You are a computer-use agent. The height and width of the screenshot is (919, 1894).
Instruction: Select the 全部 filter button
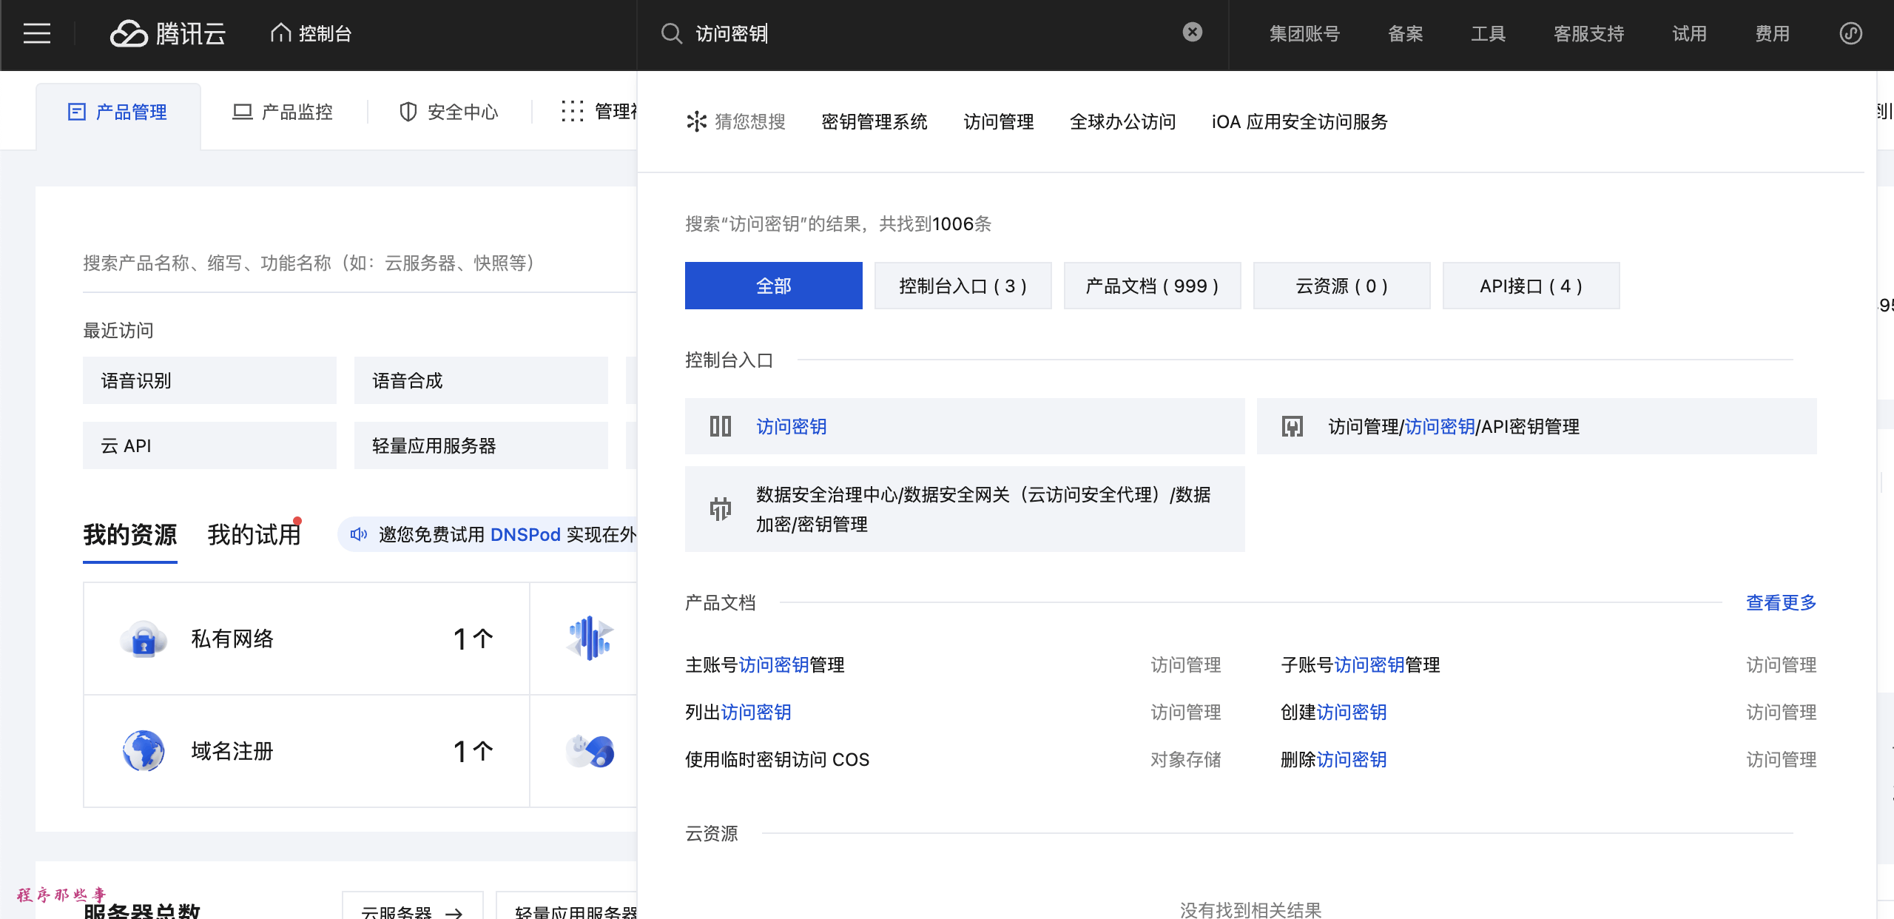pyautogui.click(x=773, y=286)
